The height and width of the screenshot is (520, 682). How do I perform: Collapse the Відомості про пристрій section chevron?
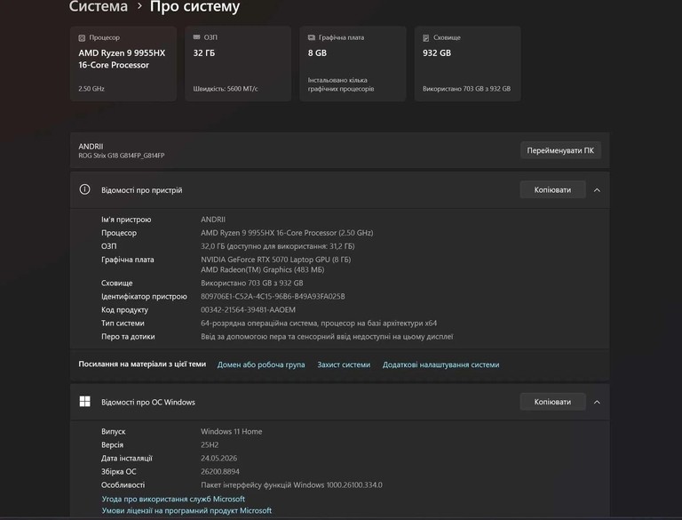[x=597, y=190]
